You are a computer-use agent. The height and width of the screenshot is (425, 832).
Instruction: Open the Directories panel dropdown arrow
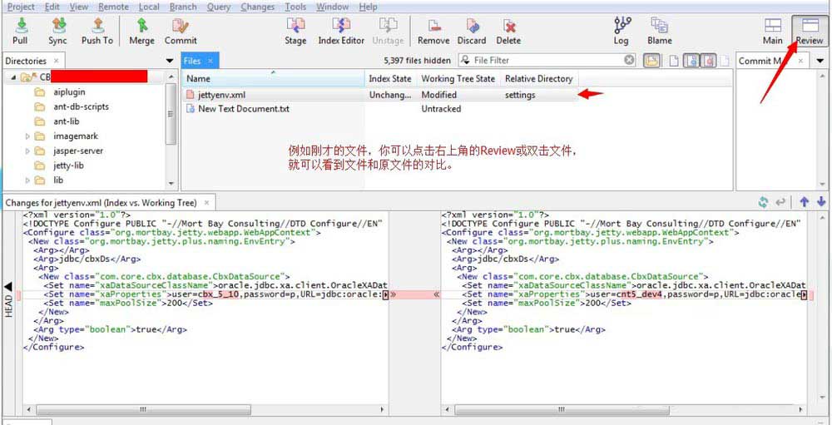tap(170, 61)
